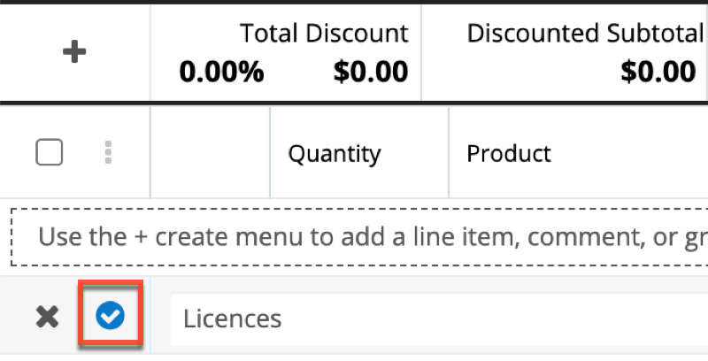Open the three-dot bulk actions menu
708x361 pixels.
(108, 153)
